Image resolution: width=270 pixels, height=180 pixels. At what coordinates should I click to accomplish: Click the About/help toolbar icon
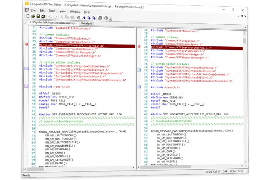click(x=106, y=18)
